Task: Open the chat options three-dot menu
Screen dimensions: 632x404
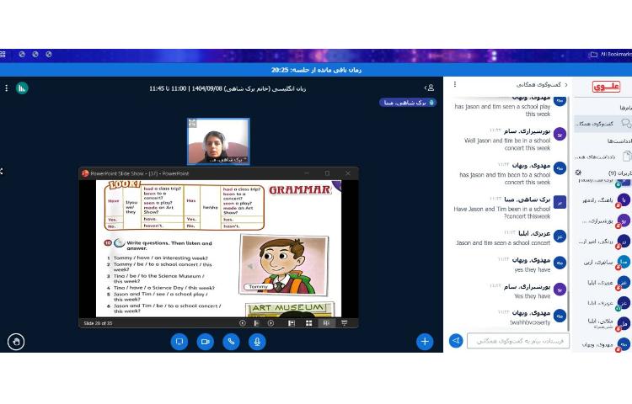Action: 455,85
